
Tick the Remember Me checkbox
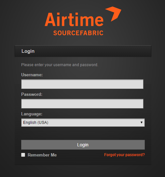click(23, 155)
